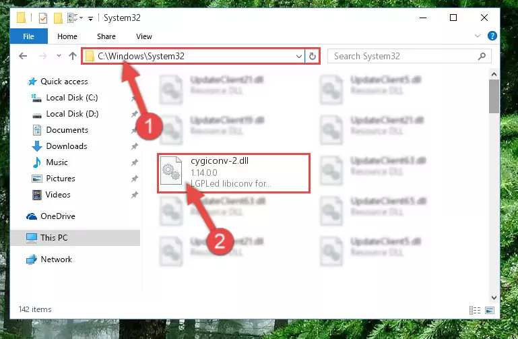Minimize the System32 window

[423, 18]
